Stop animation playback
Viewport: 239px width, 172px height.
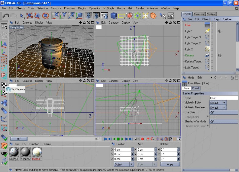[x=118, y=139]
